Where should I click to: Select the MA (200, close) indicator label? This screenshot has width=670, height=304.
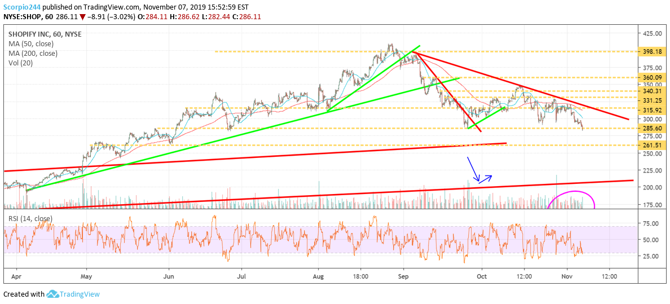[32, 54]
